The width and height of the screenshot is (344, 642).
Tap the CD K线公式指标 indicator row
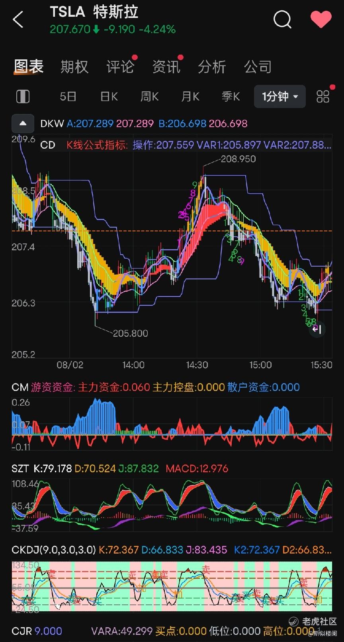(186, 145)
